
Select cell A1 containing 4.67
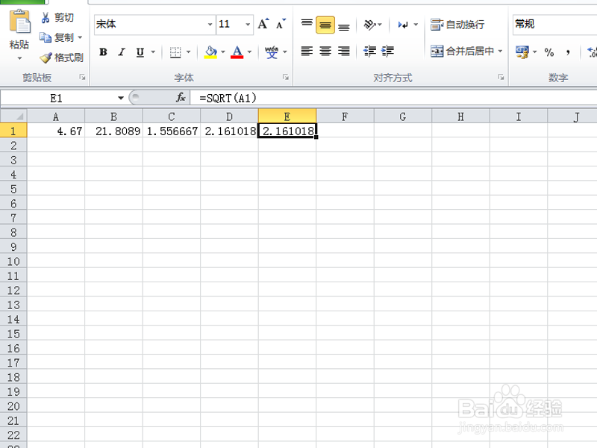[x=56, y=131]
